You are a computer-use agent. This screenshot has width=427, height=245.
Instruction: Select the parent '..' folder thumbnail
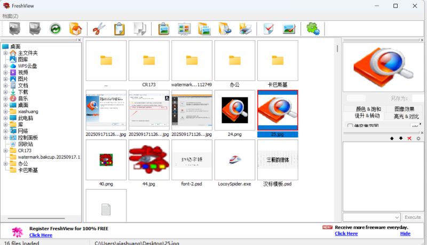pyautogui.click(x=106, y=61)
